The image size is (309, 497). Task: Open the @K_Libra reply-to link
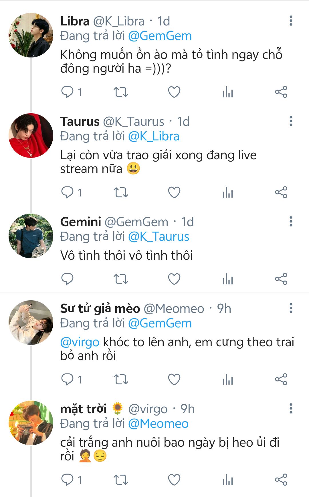[x=154, y=136]
